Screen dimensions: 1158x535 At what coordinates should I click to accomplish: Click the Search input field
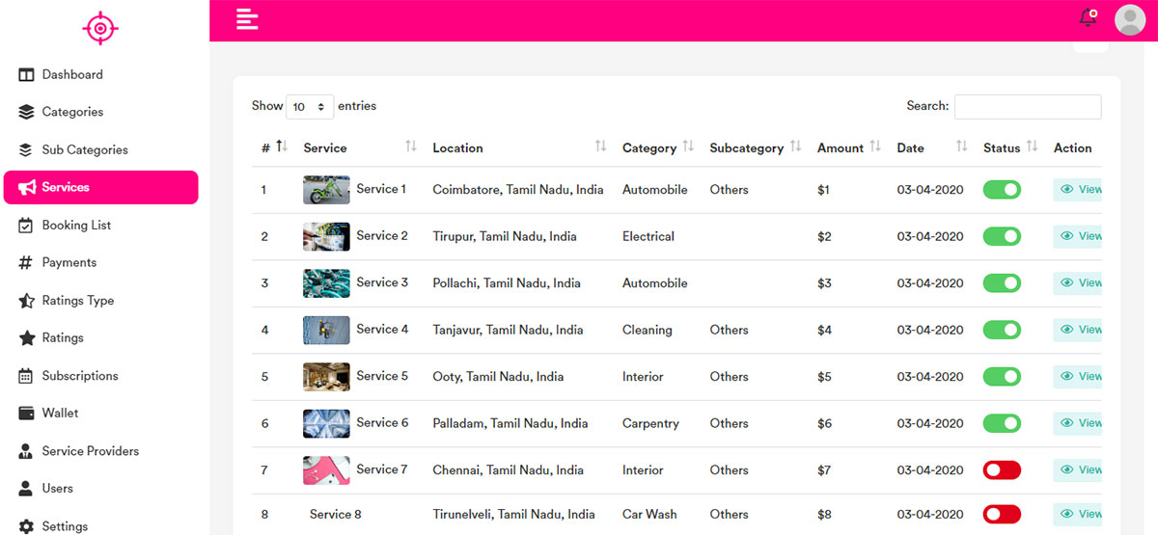[1028, 107]
